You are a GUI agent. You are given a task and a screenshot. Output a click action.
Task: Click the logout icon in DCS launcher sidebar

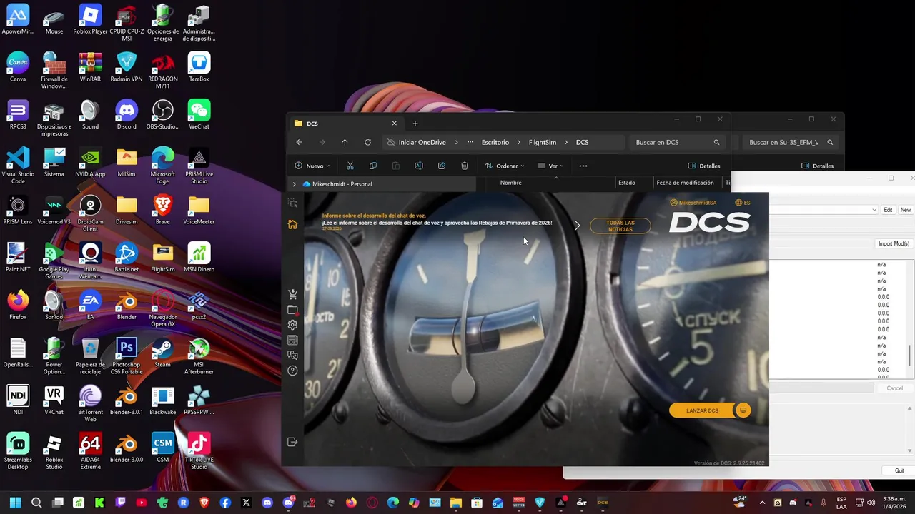(292, 442)
